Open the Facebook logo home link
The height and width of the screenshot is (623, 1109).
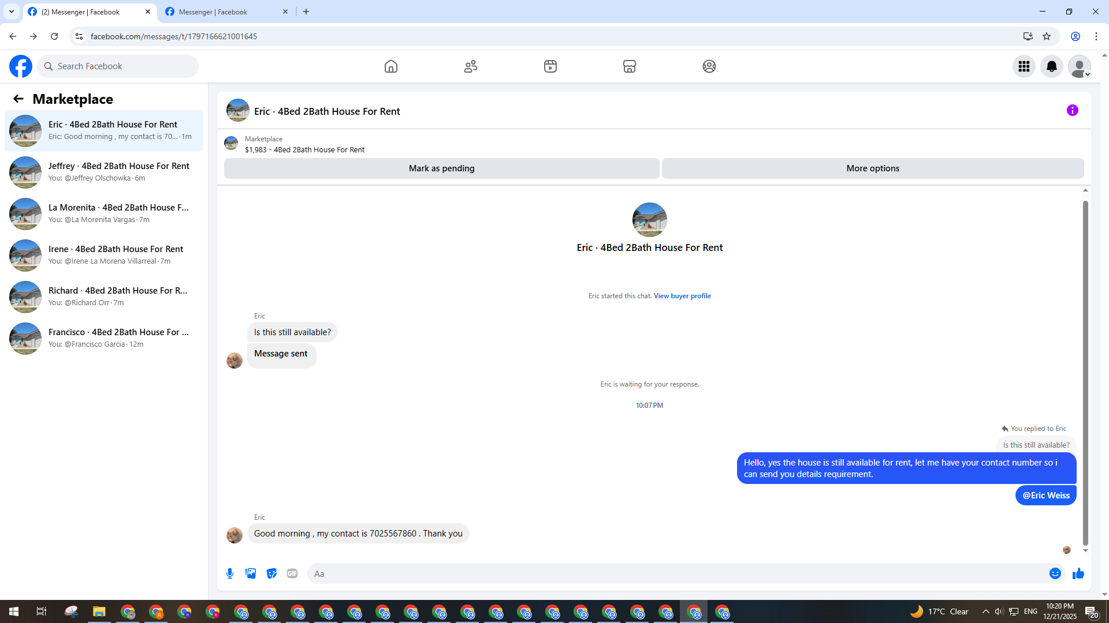[21, 66]
